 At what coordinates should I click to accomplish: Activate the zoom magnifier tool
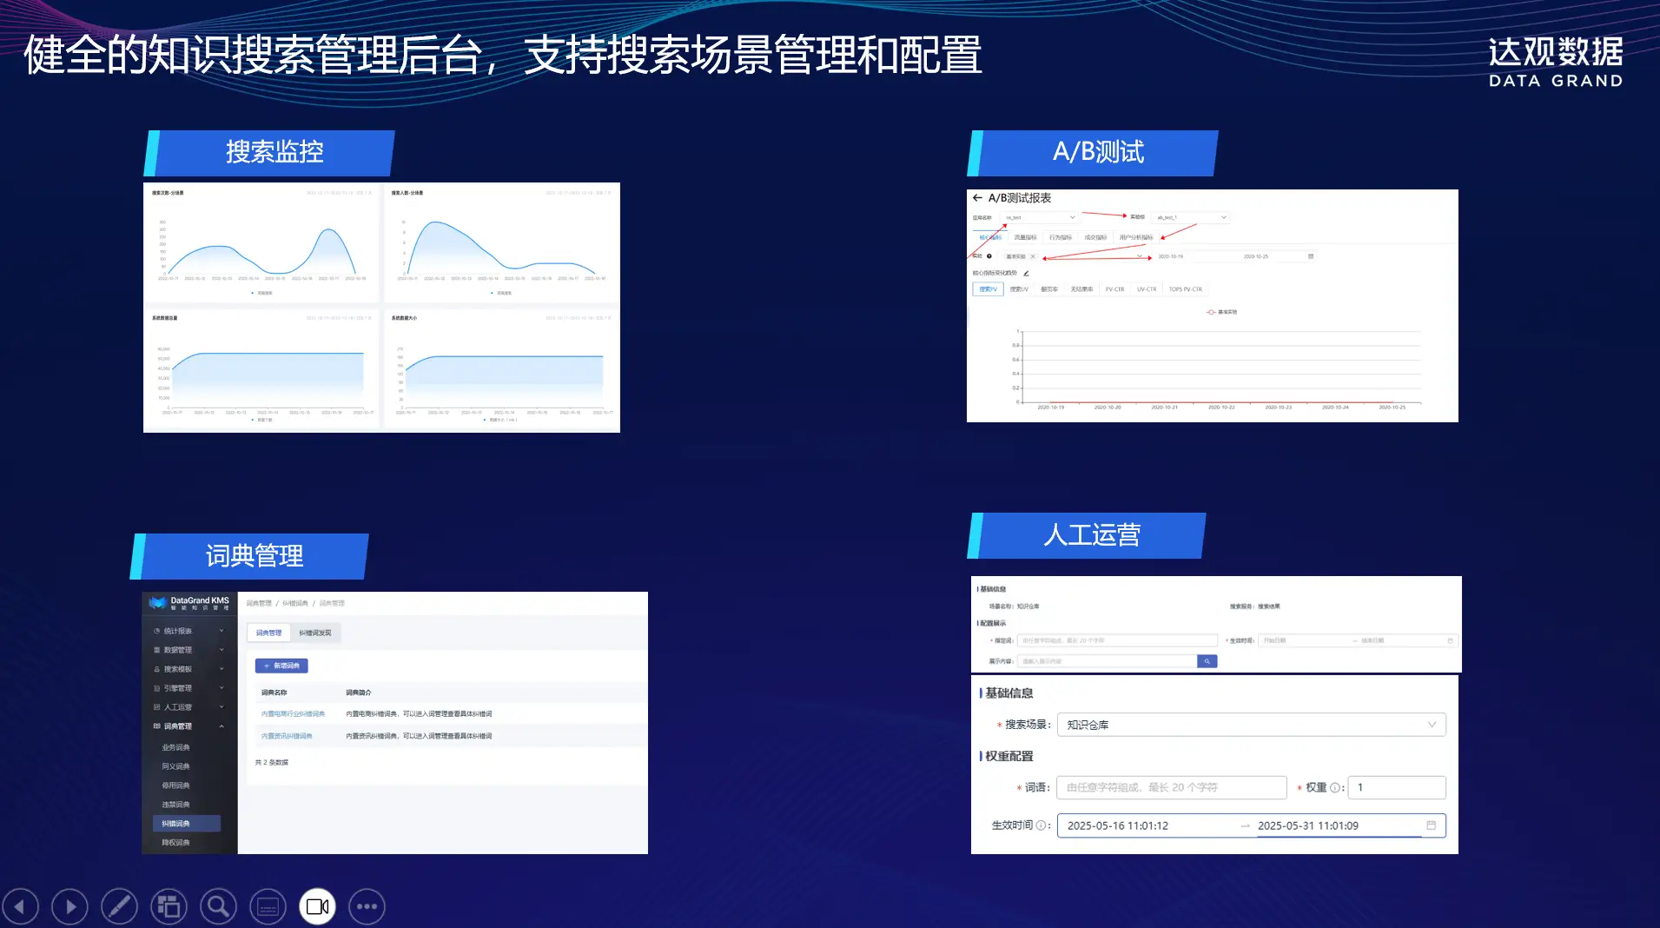218,907
